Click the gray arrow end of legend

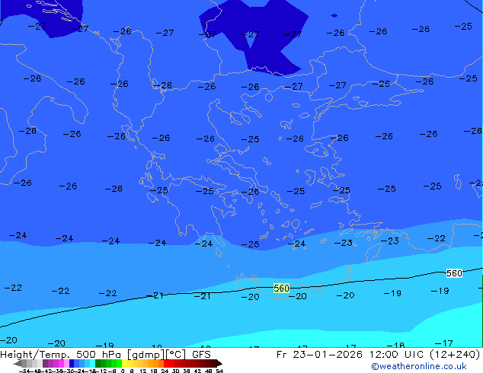click(18, 363)
